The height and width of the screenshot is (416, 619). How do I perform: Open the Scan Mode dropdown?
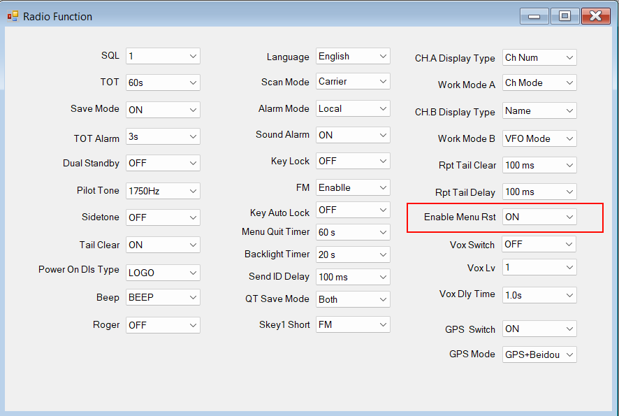point(353,81)
